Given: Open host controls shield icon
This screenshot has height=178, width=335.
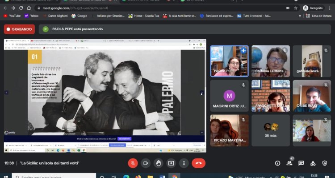Looking at the screenshot, I should 325,163.
